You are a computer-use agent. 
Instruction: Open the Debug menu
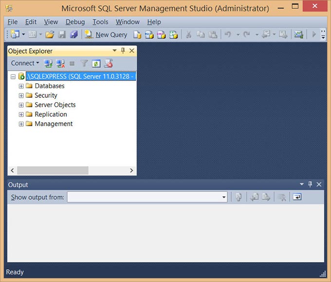[75, 22]
